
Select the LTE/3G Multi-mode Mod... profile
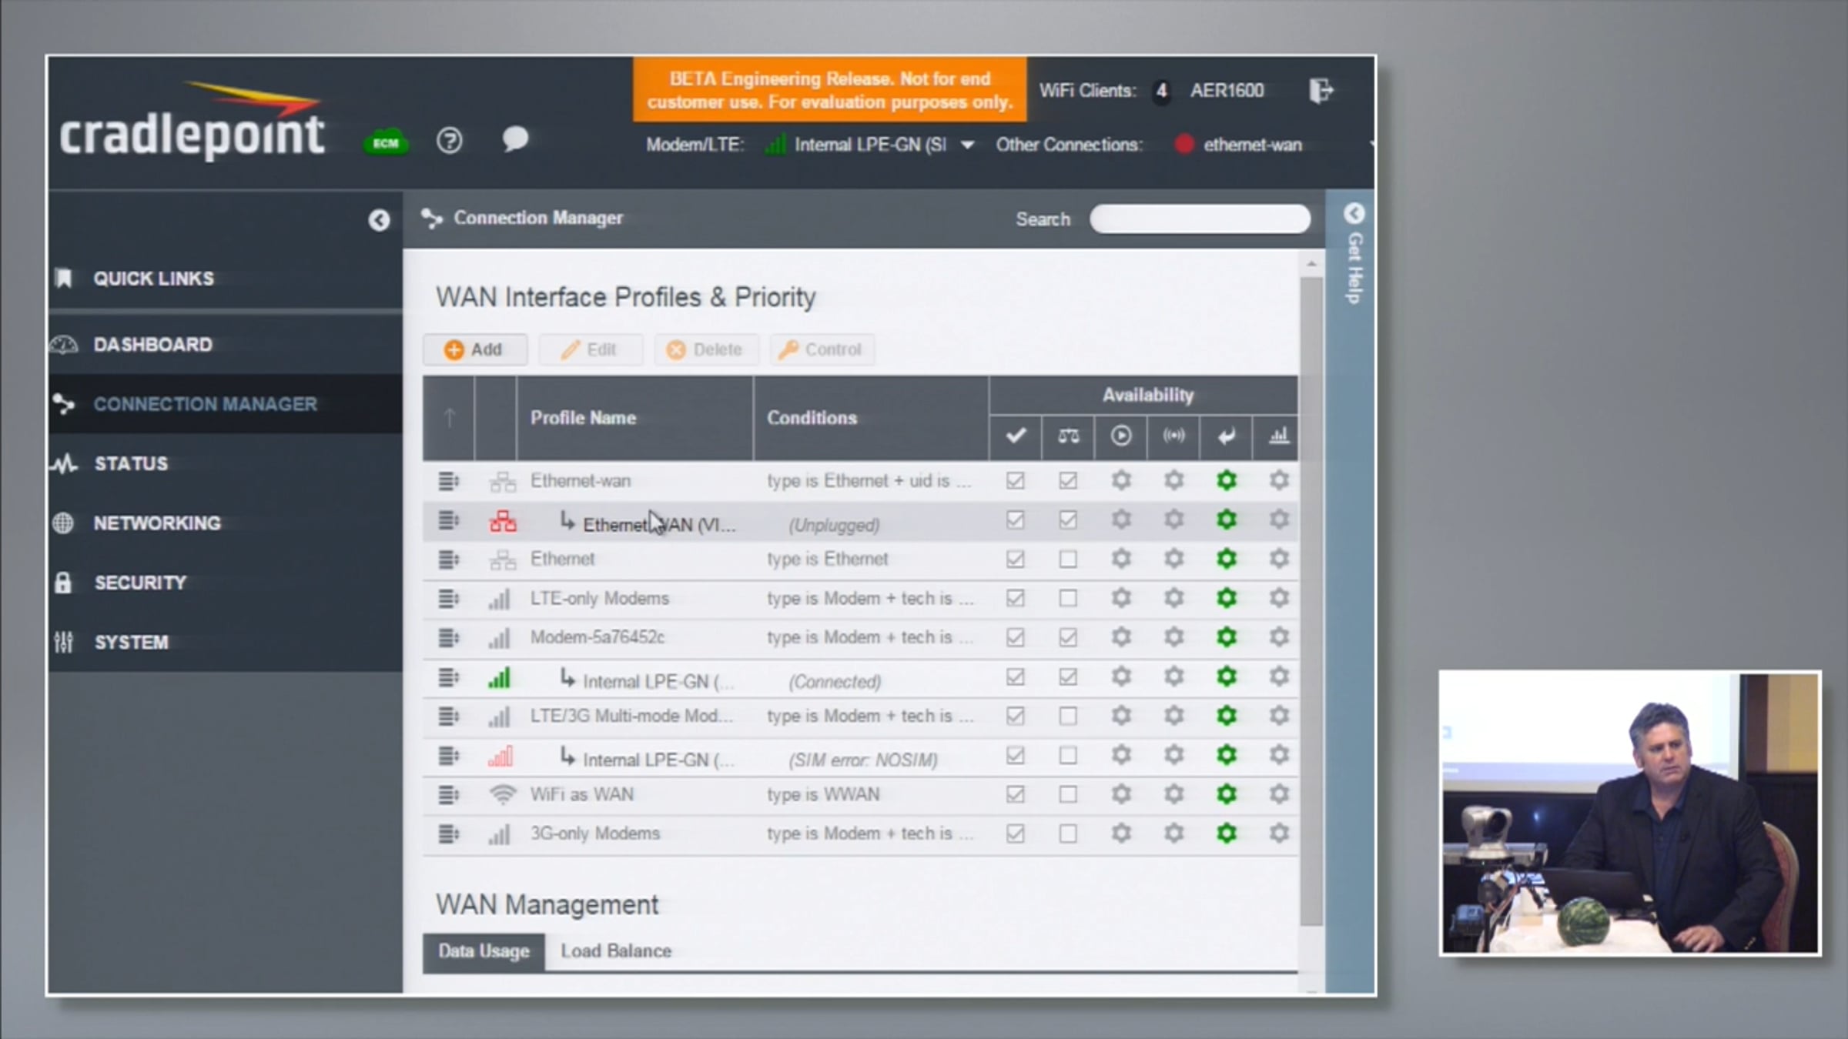(631, 716)
